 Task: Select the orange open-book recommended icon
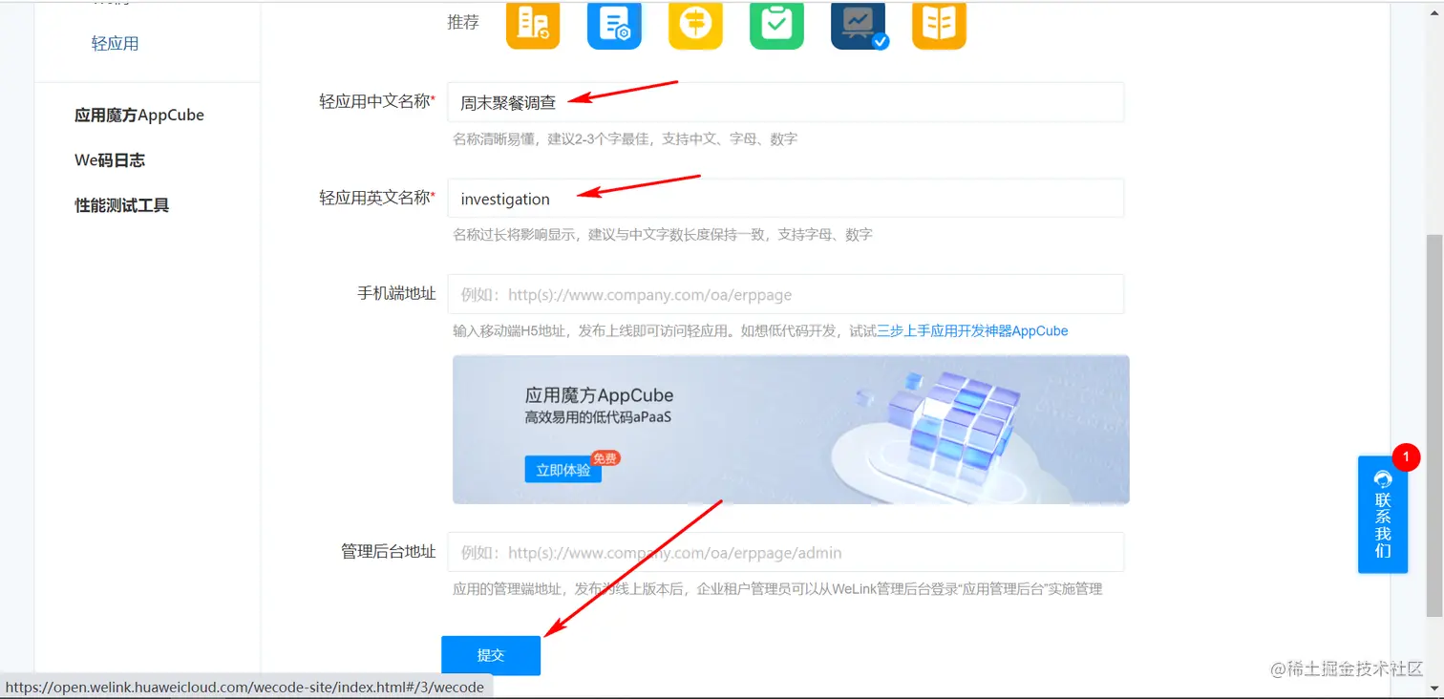(x=939, y=25)
